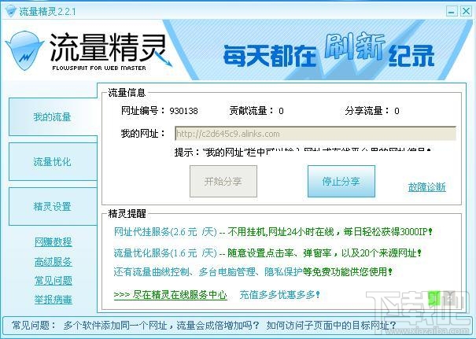Open the 举报病毒 link
Screen dimensions: 476x339
pyautogui.click(x=54, y=300)
